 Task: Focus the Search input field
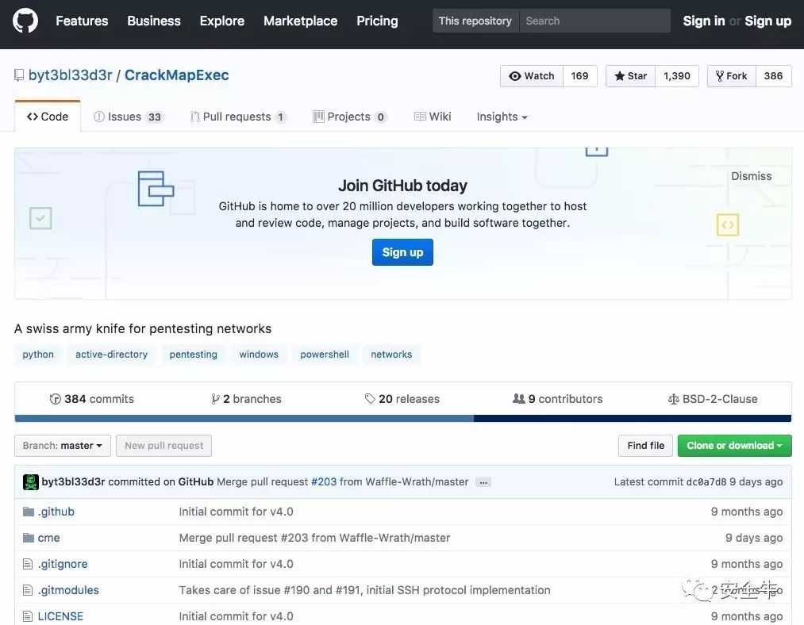(594, 21)
